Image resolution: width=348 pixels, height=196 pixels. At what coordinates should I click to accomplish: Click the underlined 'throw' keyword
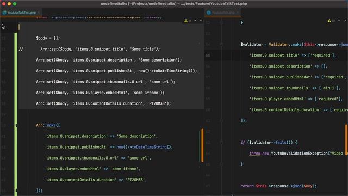click(255, 154)
